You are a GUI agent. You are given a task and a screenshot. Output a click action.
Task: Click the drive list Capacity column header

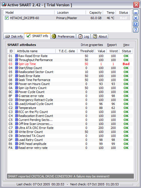point(94,13)
